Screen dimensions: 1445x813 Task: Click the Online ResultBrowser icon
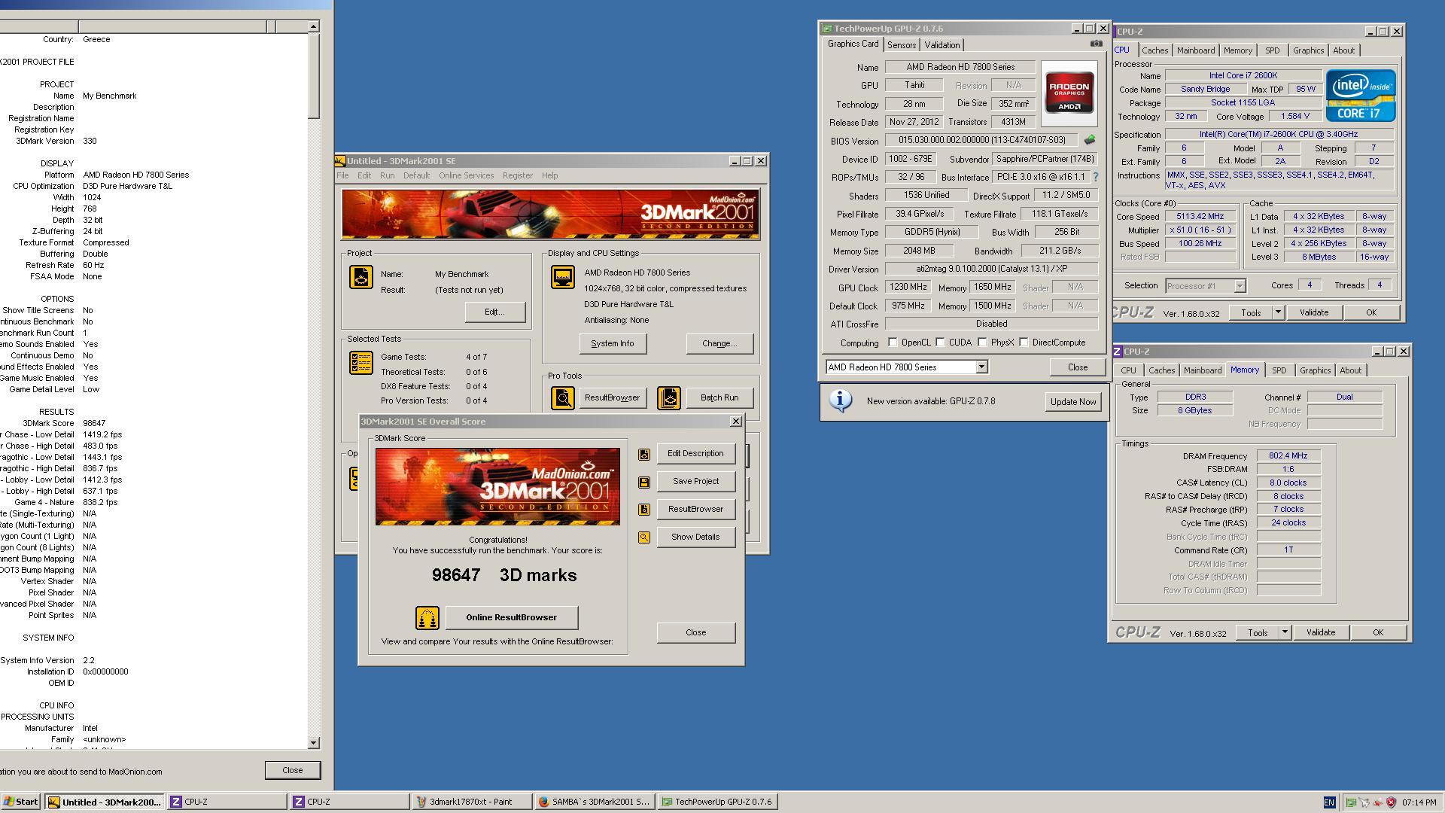pyautogui.click(x=427, y=618)
